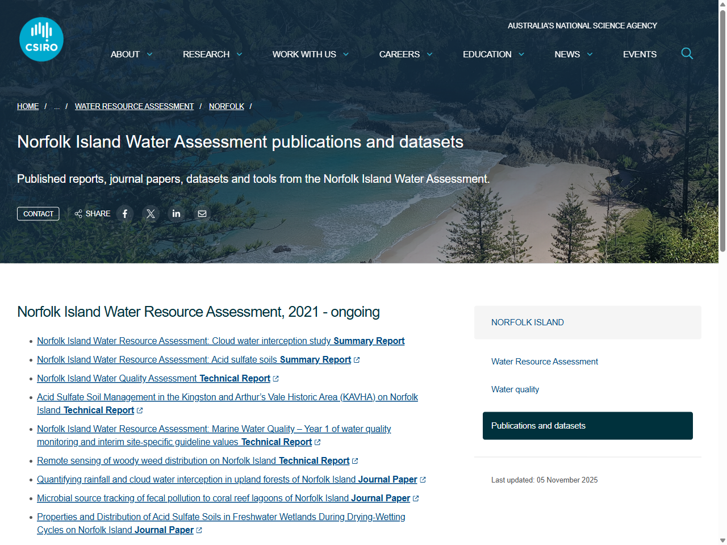
Task: Open Water quality from the sidebar
Action: point(515,389)
